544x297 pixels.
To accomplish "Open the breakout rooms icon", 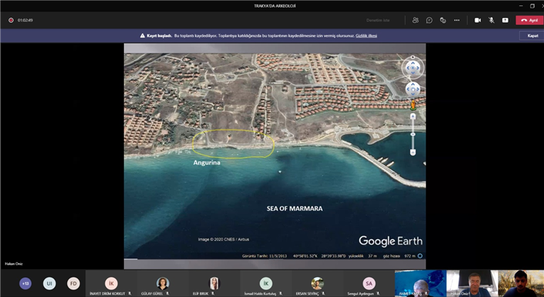I will coord(443,20).
